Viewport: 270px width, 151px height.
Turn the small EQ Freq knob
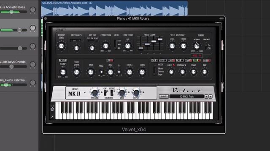pos(101,72)
